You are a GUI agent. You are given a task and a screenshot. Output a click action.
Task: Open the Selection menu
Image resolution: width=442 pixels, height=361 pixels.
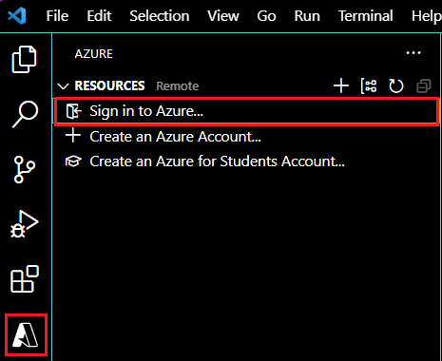point(160,16)
